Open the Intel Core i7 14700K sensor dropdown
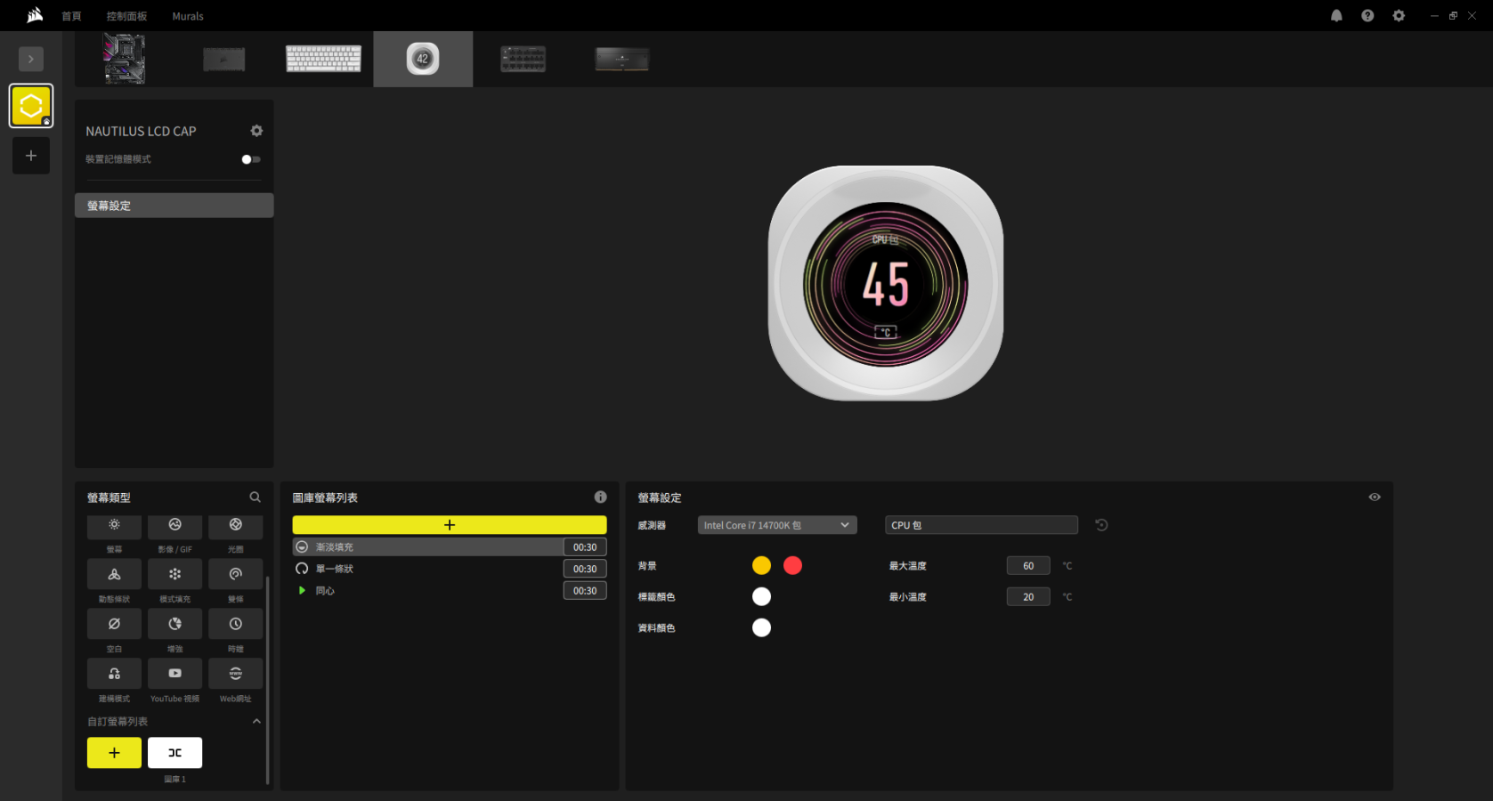Image resolution: width=1493 pixels, height=801 pixels. [776, 525]
